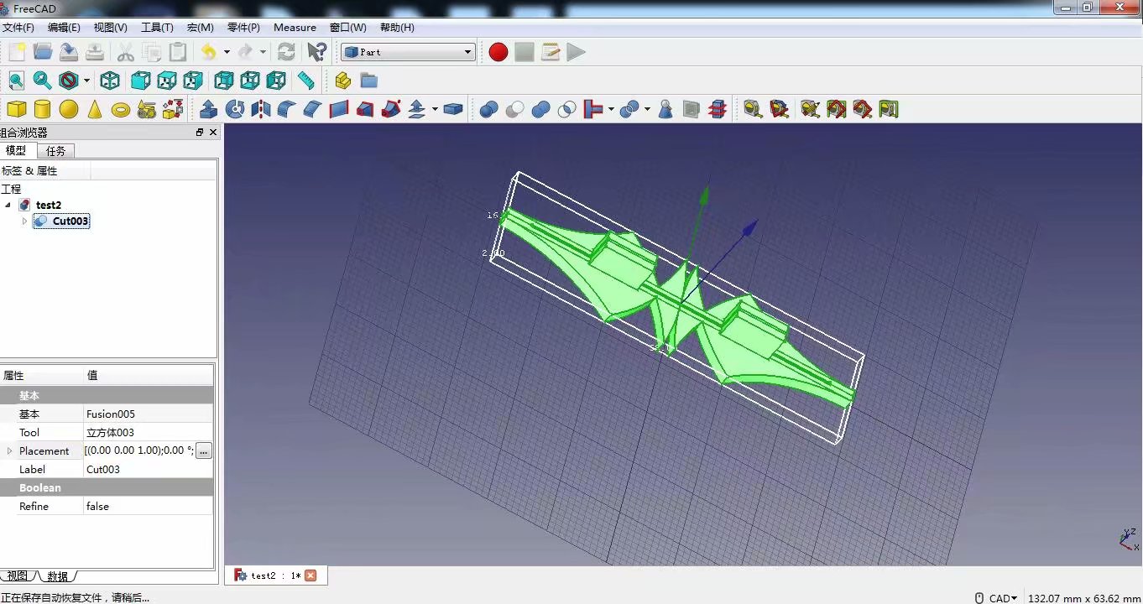The image size is (1143, 604).
Task: Fit all content in the view
Action: tap(16, 81)
